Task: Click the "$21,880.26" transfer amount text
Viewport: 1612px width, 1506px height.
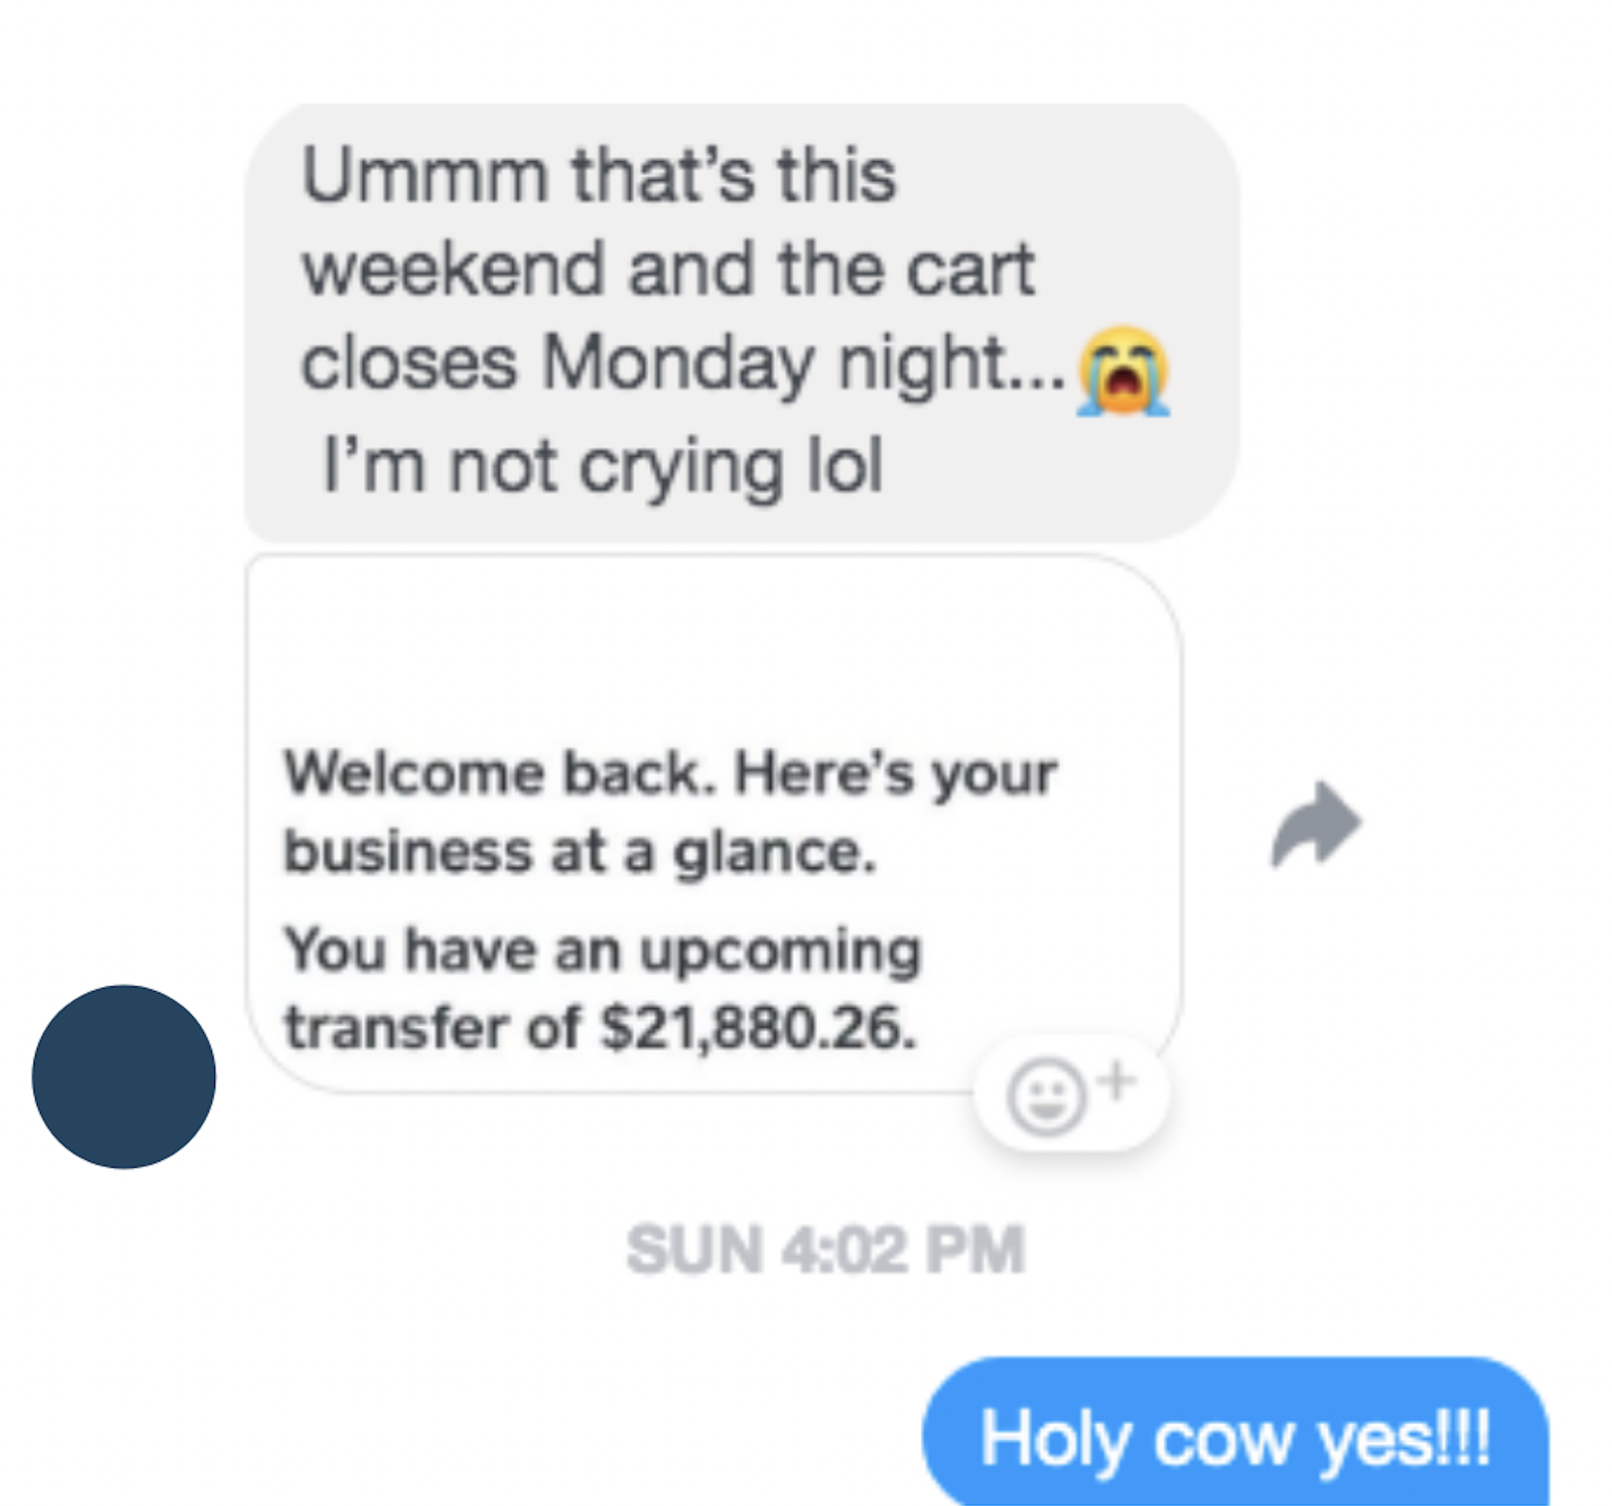Action: 758,1027
